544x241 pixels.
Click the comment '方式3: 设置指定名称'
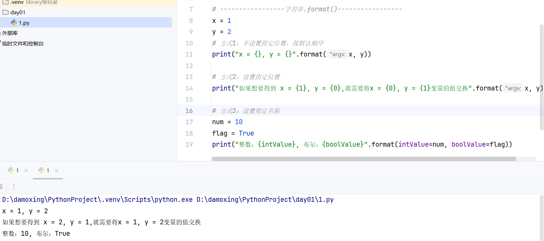(246, 111)
